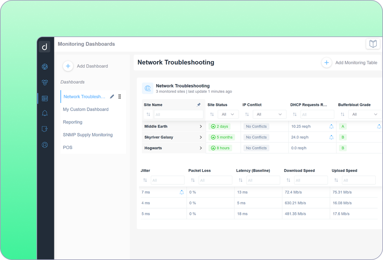The height and width of the screenshot is (260, 383).
Task: Click the alert bell next to 7 ms jitter
Action: coord(181,192)
